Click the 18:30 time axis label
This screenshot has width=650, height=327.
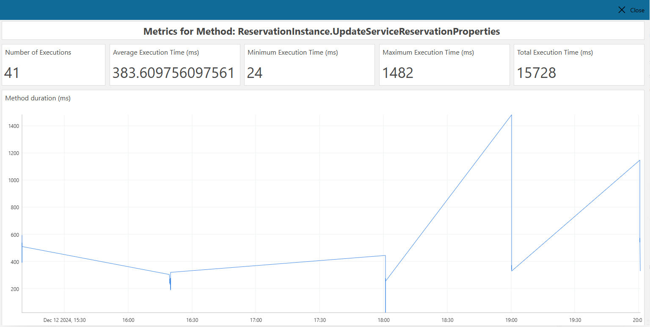coord(447,320)
